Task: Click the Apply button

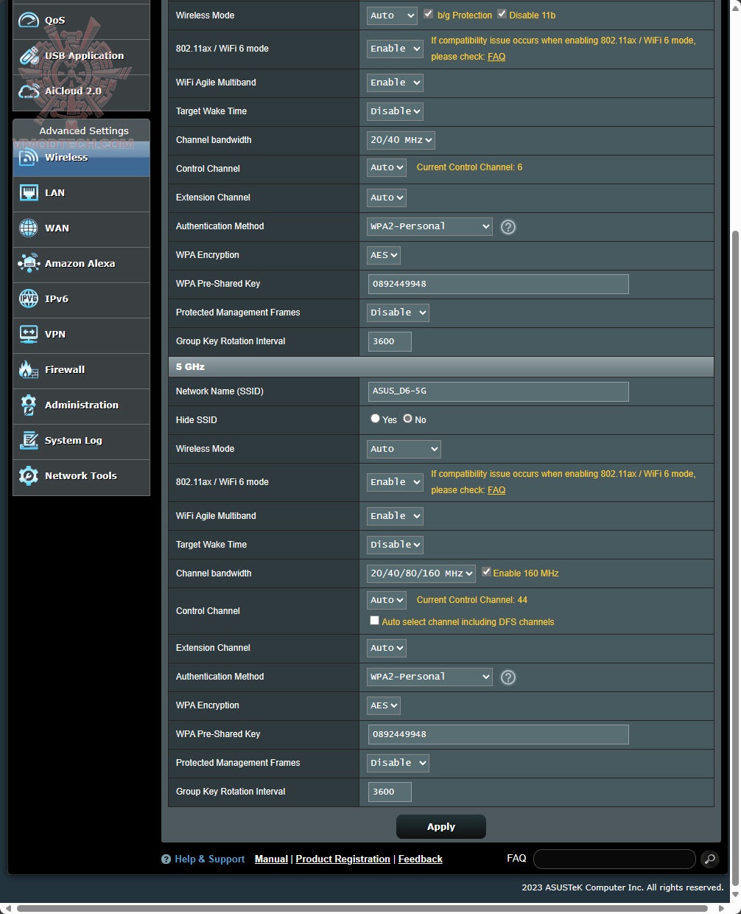Action: coord(441,827)
